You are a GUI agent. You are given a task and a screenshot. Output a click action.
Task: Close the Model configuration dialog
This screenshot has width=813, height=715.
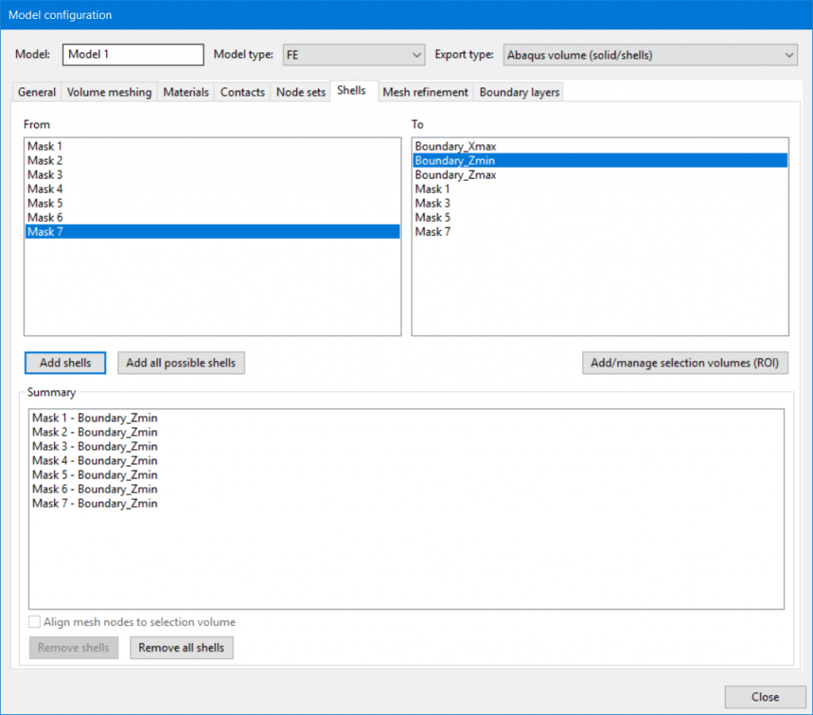pos(765,697)
